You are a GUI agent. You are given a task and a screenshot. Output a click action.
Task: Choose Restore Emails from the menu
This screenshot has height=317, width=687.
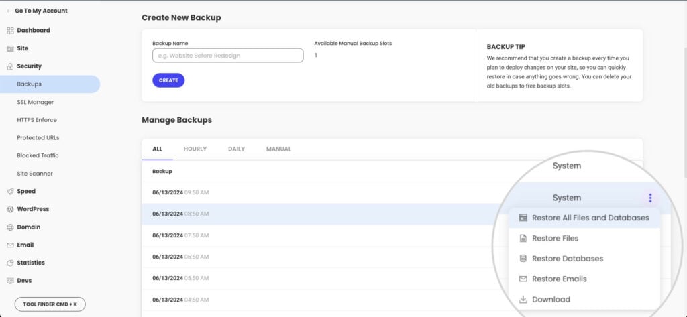pos(584,279)
